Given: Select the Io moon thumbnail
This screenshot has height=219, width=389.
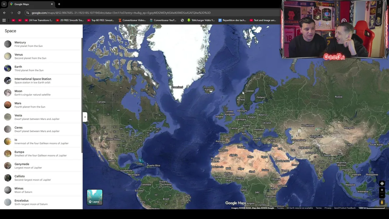Looking at the screenshot, I should pos(8,141).
